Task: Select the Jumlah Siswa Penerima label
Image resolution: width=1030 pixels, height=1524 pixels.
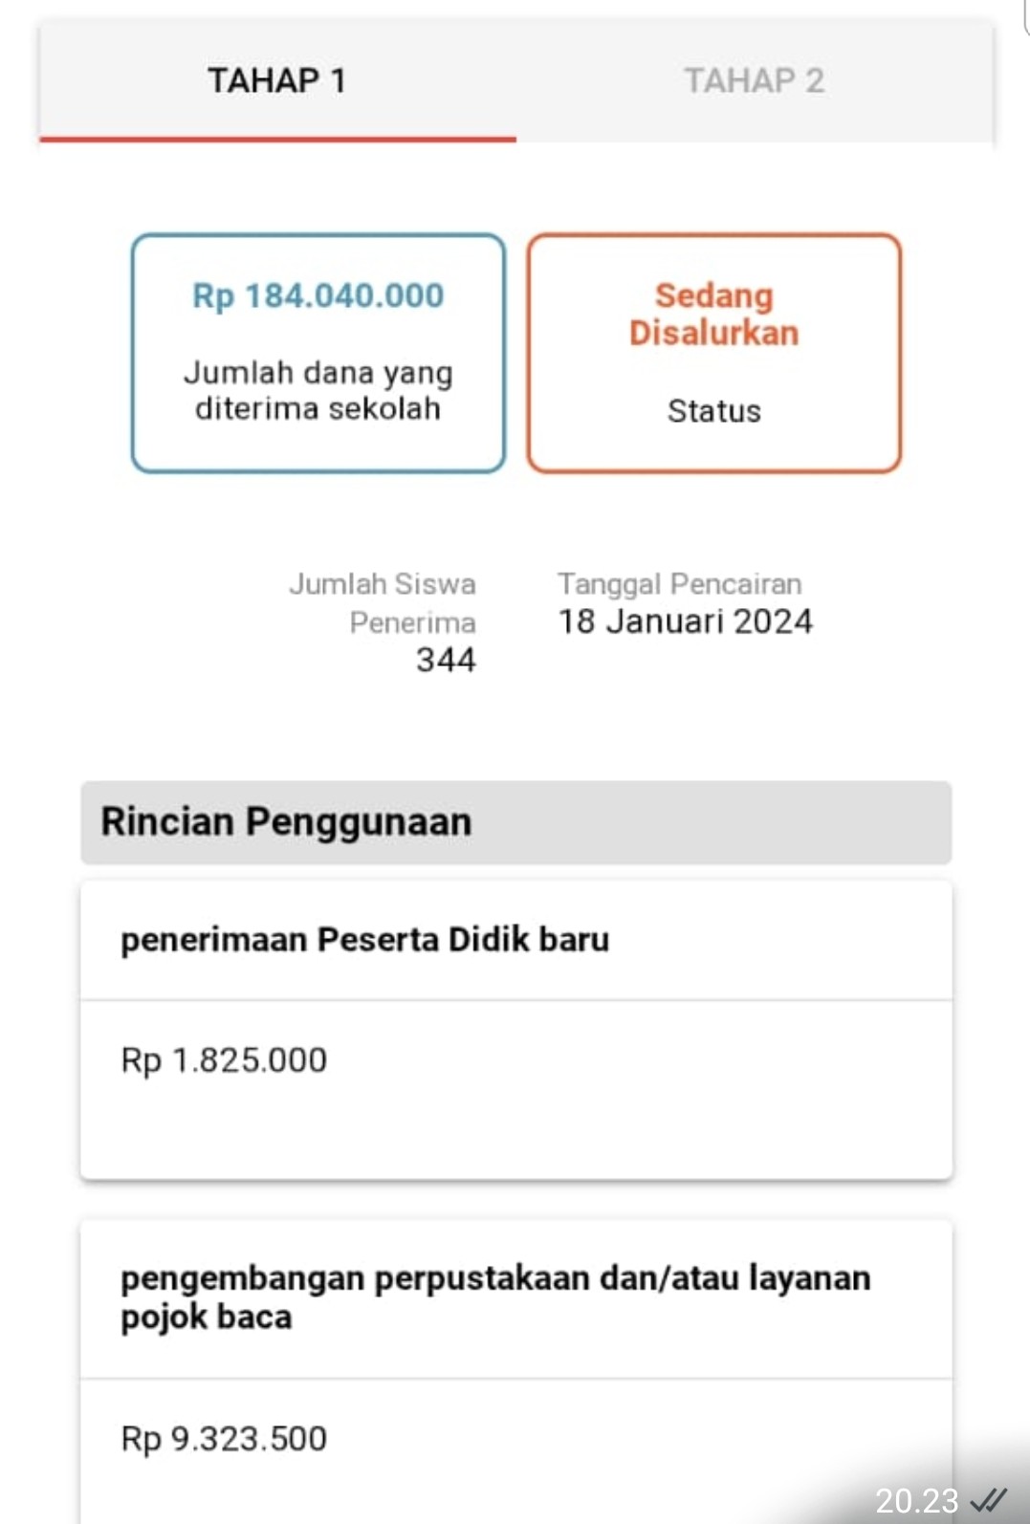Action: click(x=383, y=602)
